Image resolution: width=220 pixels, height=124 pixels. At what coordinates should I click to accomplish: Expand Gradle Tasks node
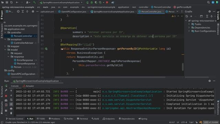[x=189, y=24]
